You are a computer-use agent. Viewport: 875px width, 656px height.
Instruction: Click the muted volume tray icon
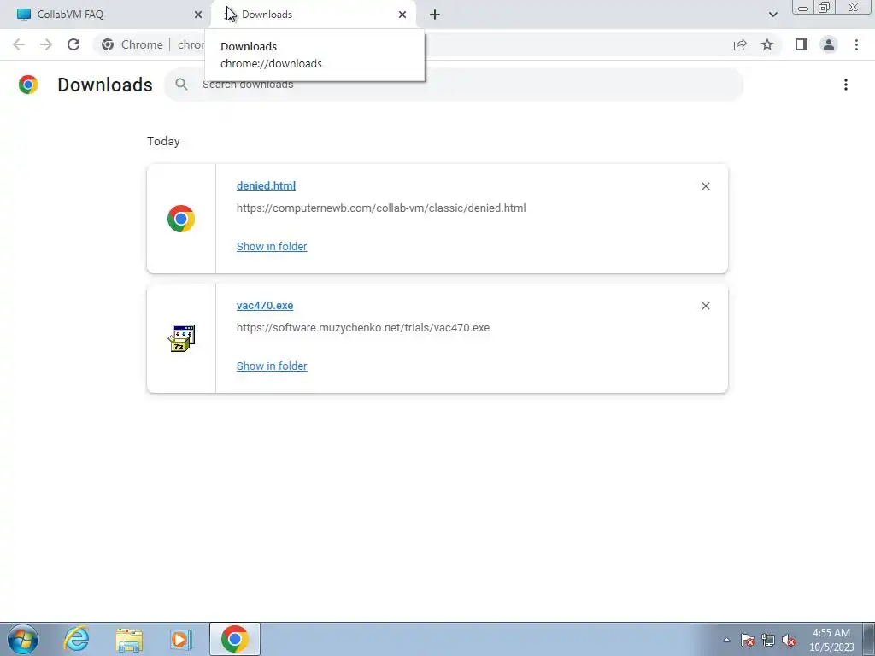pyautogui.click(x=789, y=640)
